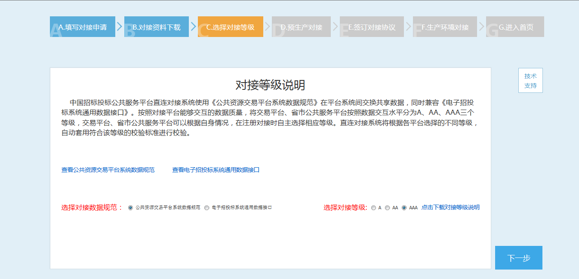The image size is (579, 279).
Task: Click step A.填写对接申请
Action: (83, 27)
